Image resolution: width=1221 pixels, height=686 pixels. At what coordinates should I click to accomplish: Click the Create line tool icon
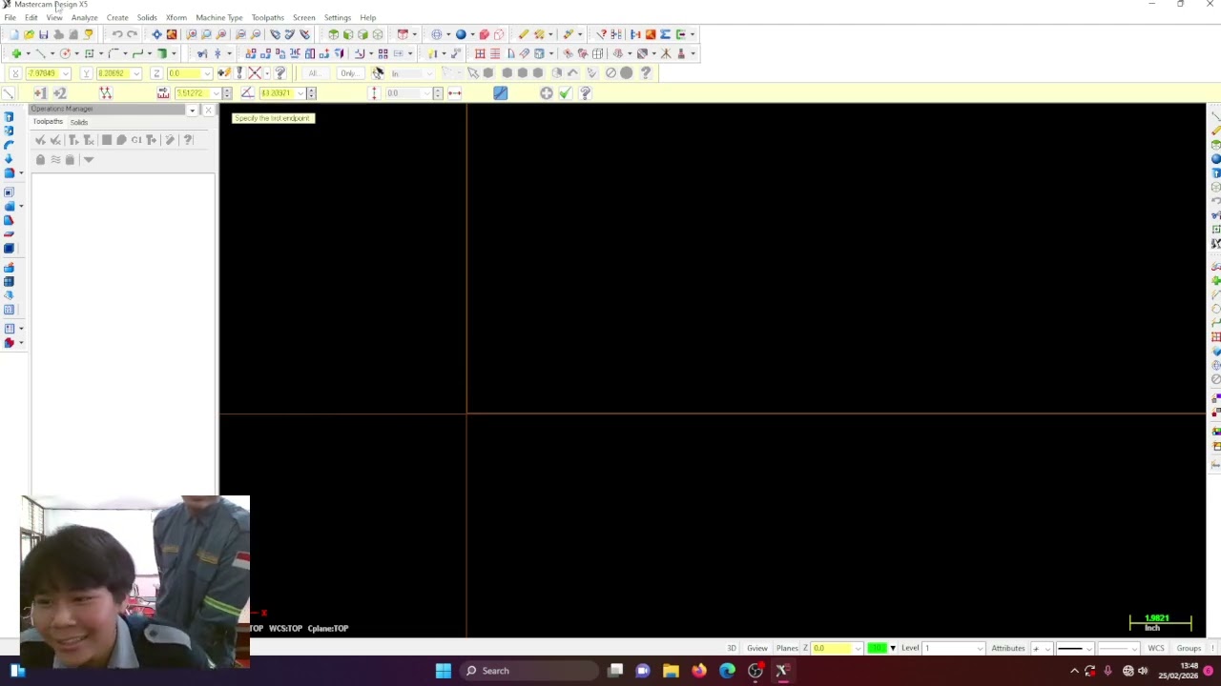click(40, 53)
